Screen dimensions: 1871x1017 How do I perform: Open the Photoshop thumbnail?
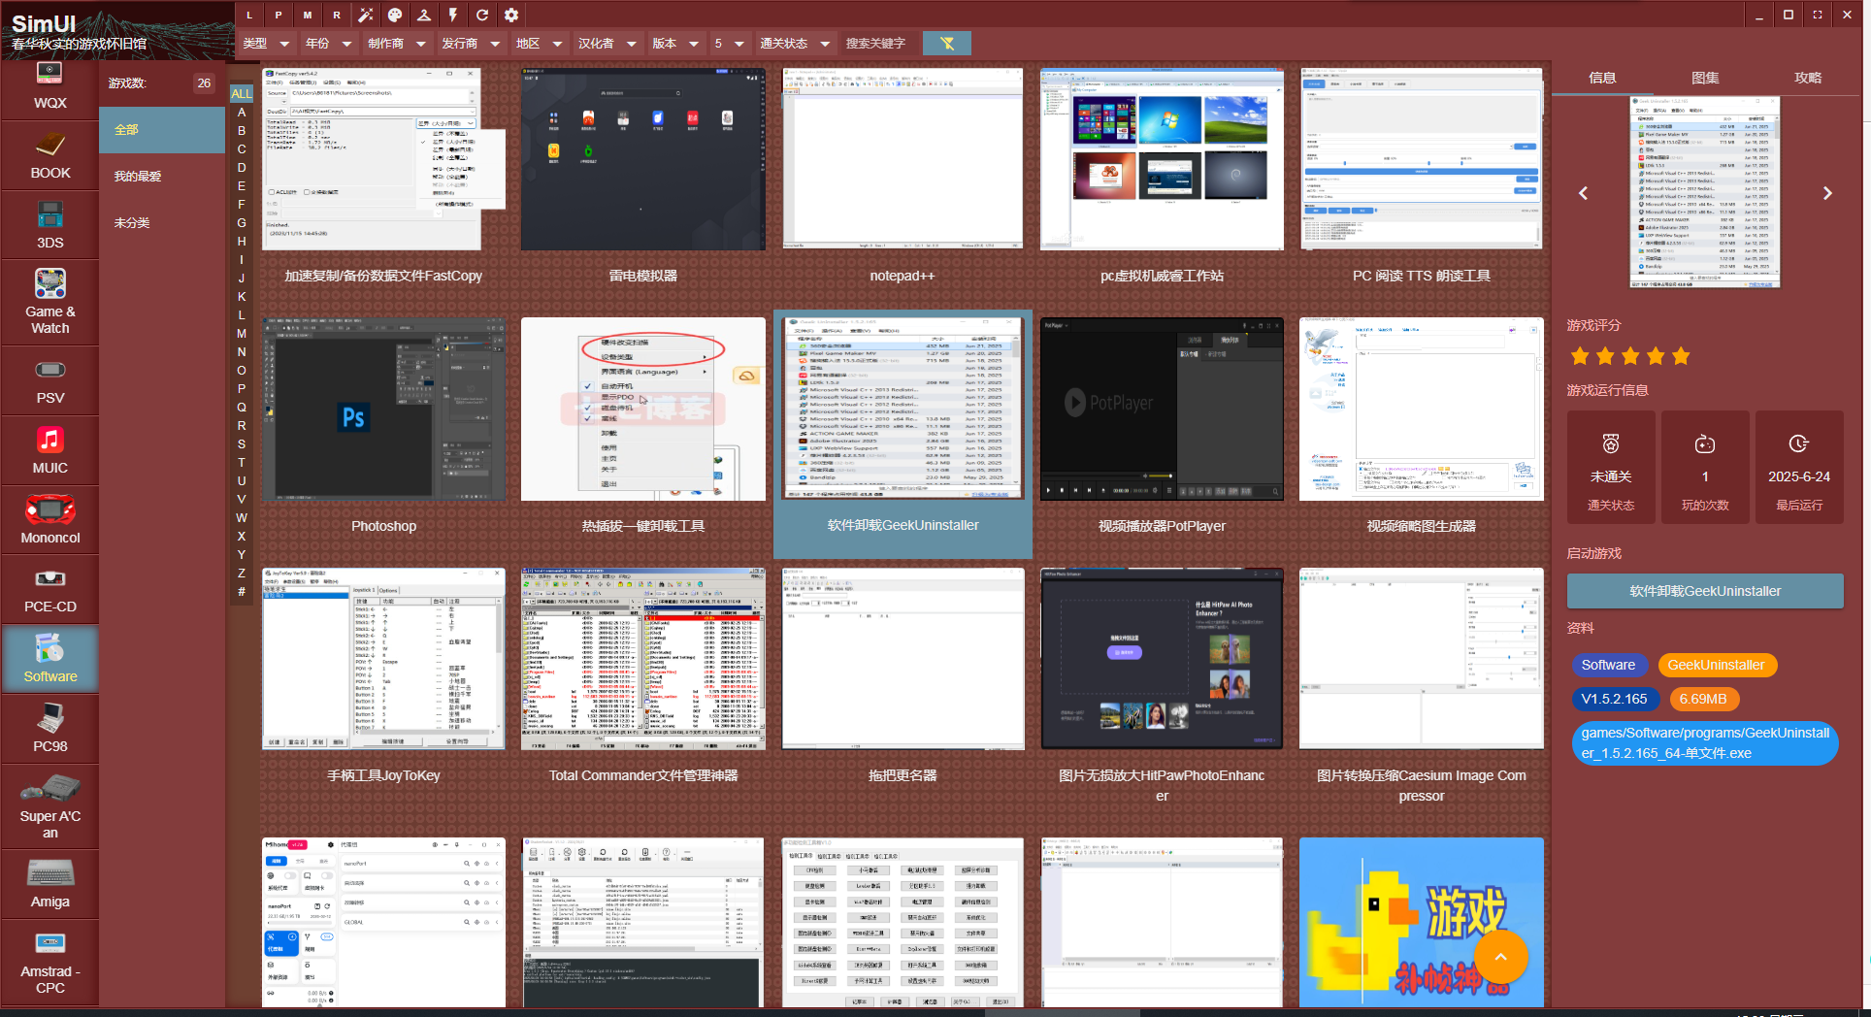383,409
